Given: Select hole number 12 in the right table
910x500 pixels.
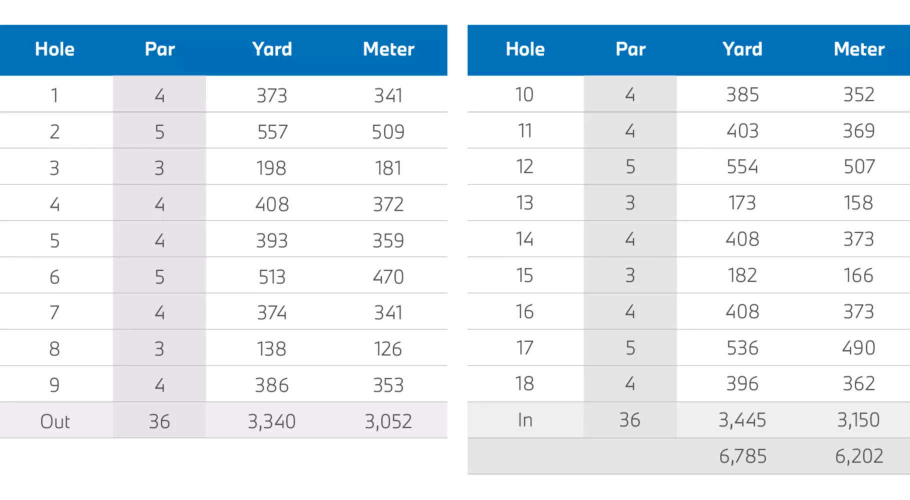Looking at the screenshot, I should [524, 166].
